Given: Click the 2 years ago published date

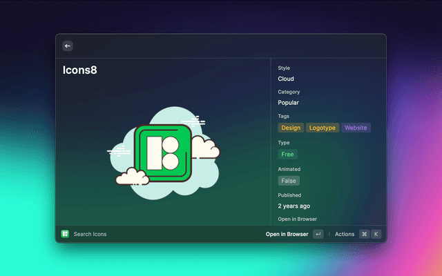Looking at the screenshot, I should click(x=294, y=206).
